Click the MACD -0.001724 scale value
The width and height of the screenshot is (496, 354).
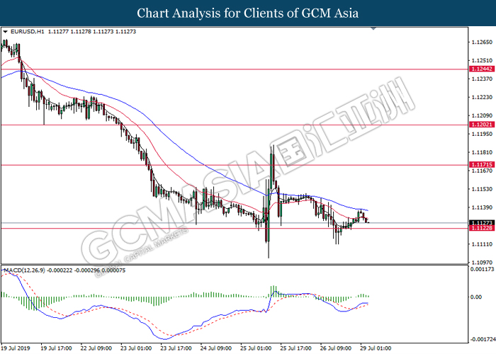(x=483, y=339)
